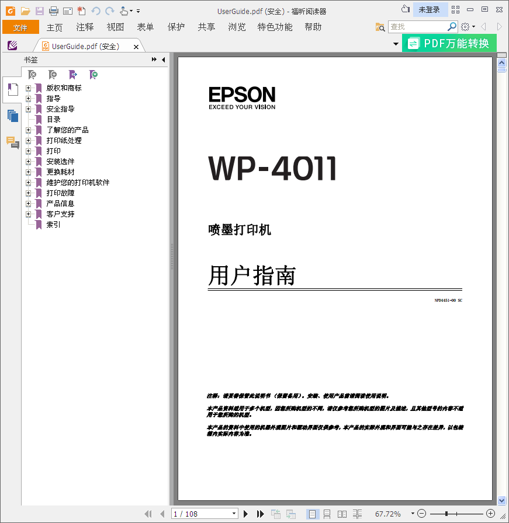Select continuous page view mode
This screenshot has height=523, width=509.
coord(327,514)
